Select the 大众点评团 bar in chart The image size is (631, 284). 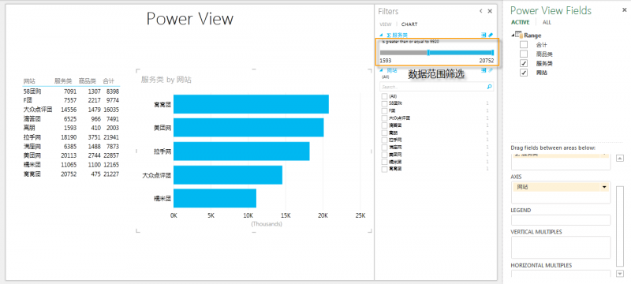click(228, 175)
